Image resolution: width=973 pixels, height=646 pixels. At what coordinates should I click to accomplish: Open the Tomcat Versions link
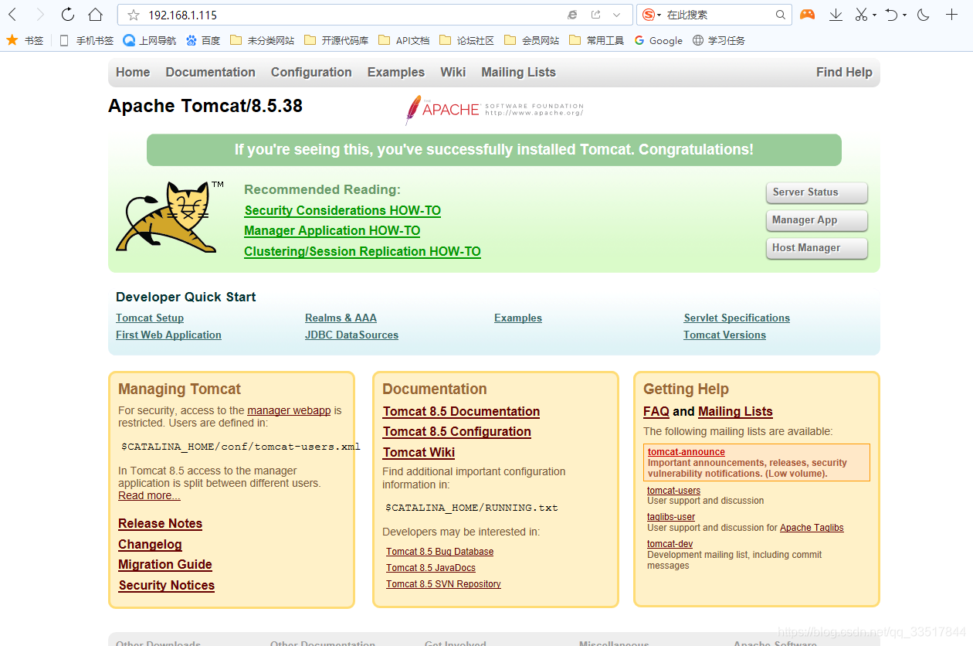[x=724, y=335]
